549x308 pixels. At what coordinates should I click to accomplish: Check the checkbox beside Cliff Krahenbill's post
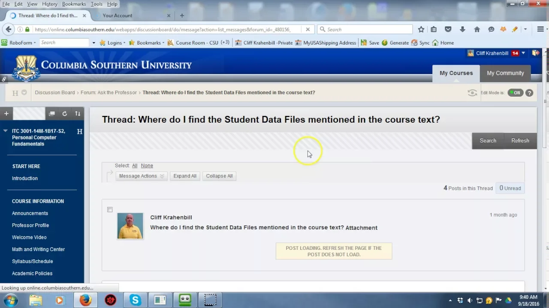point(110,210)
